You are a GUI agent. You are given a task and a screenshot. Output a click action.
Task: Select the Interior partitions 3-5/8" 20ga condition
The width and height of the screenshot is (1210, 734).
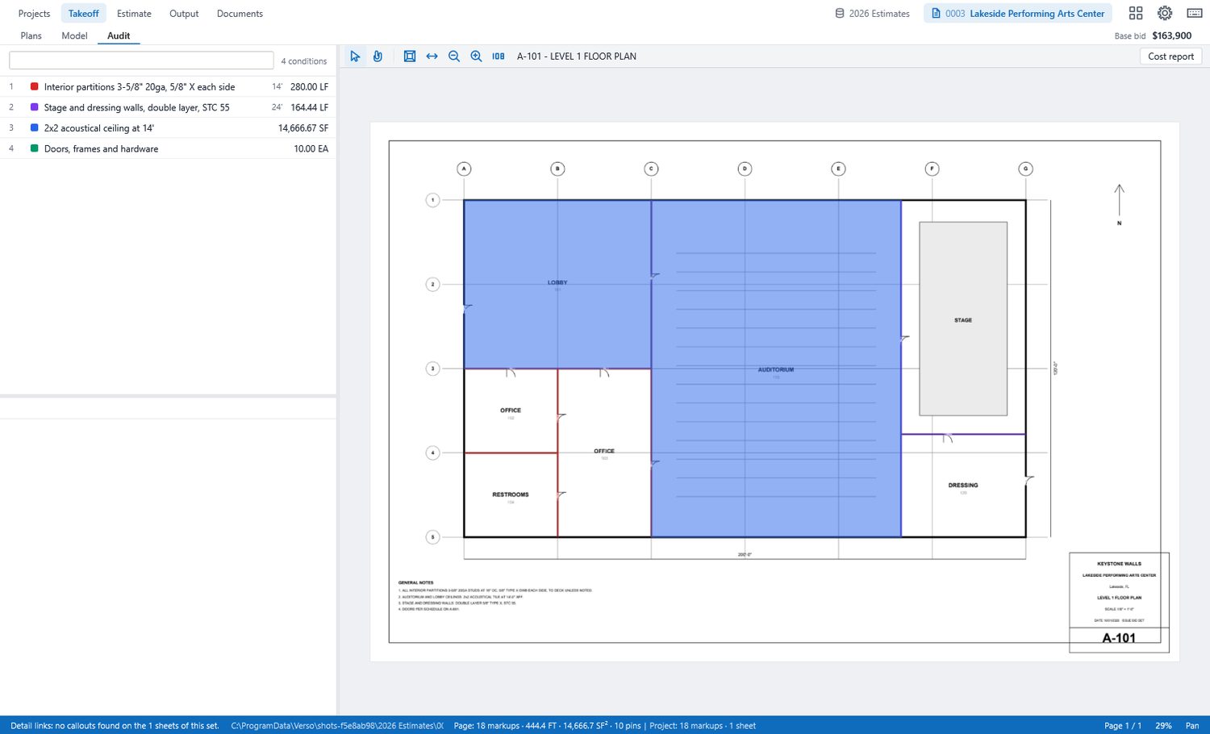tap(168, 86)
